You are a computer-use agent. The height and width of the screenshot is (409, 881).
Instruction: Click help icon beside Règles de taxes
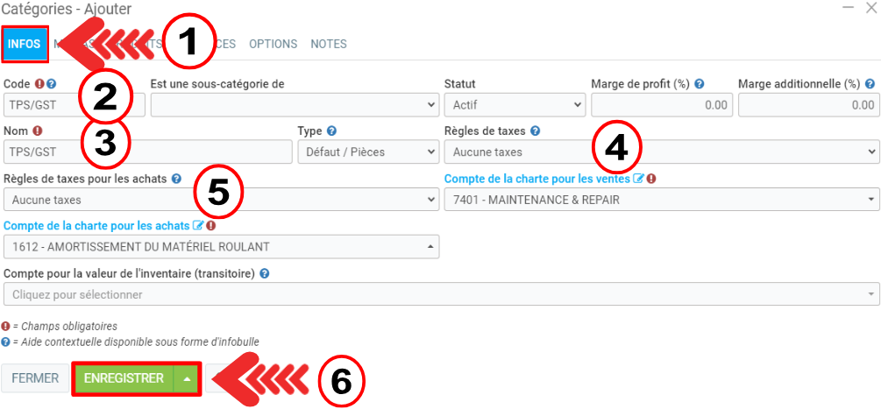click(x=535, y=131)
